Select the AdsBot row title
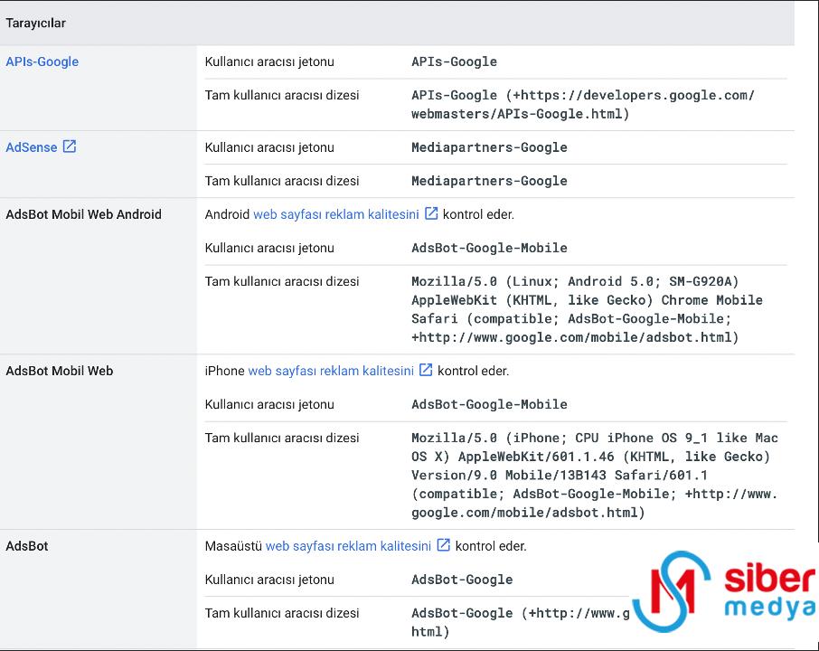This screenshot has height=651, width=819. click(x=26, y=546)
